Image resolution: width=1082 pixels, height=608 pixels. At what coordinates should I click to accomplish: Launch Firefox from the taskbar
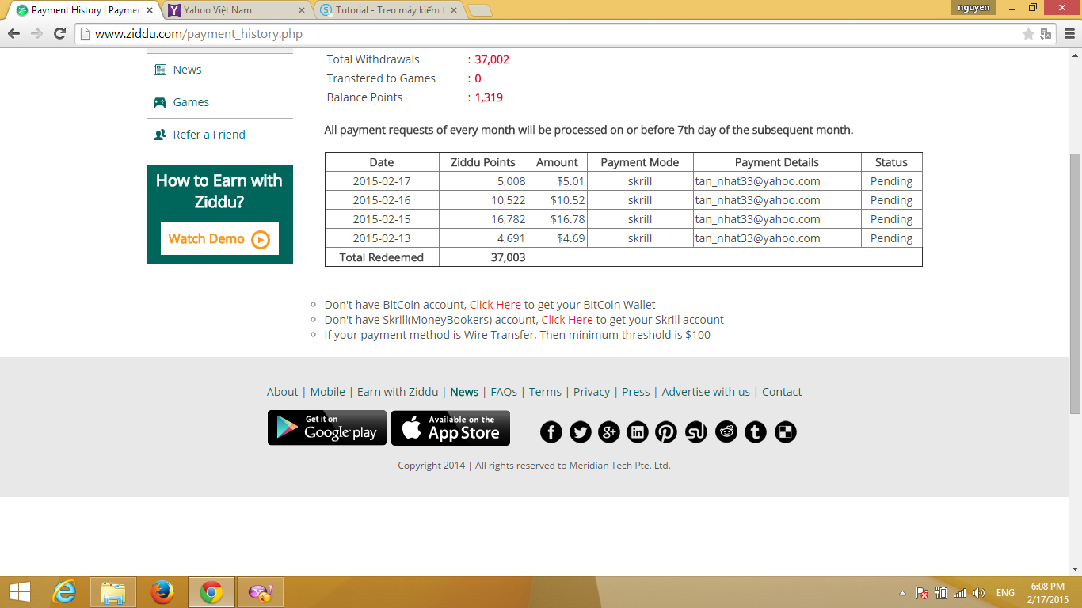coord(162,592)
